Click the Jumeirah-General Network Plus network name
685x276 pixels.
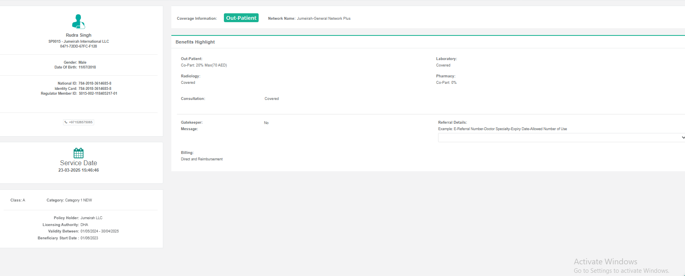324,19
